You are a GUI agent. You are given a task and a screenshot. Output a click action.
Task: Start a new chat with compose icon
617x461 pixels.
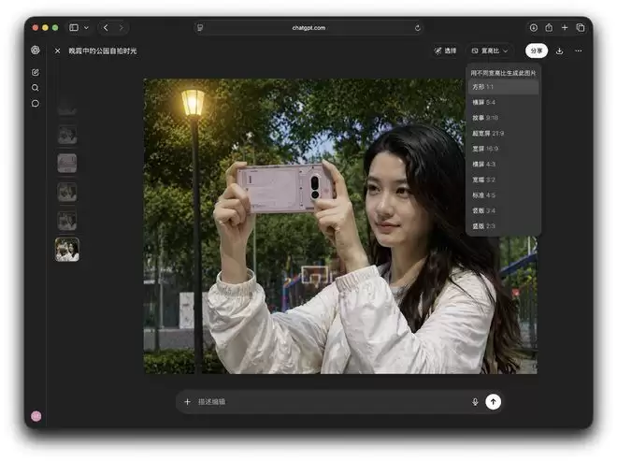tap(36, 72)
